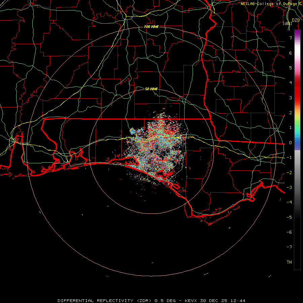Click the radar site dot inside the echoes
This screenshot has width=303, height=303.
pos(151,151)
